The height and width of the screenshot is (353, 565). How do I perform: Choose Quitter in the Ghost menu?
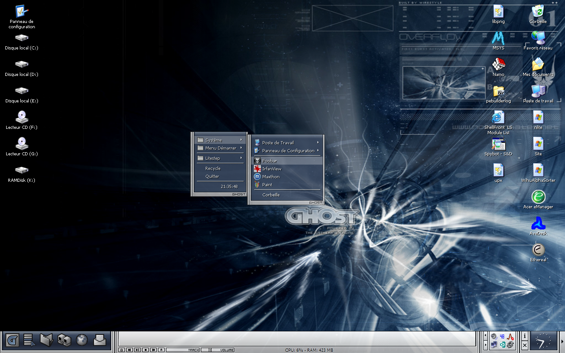(x=220, y=176)
